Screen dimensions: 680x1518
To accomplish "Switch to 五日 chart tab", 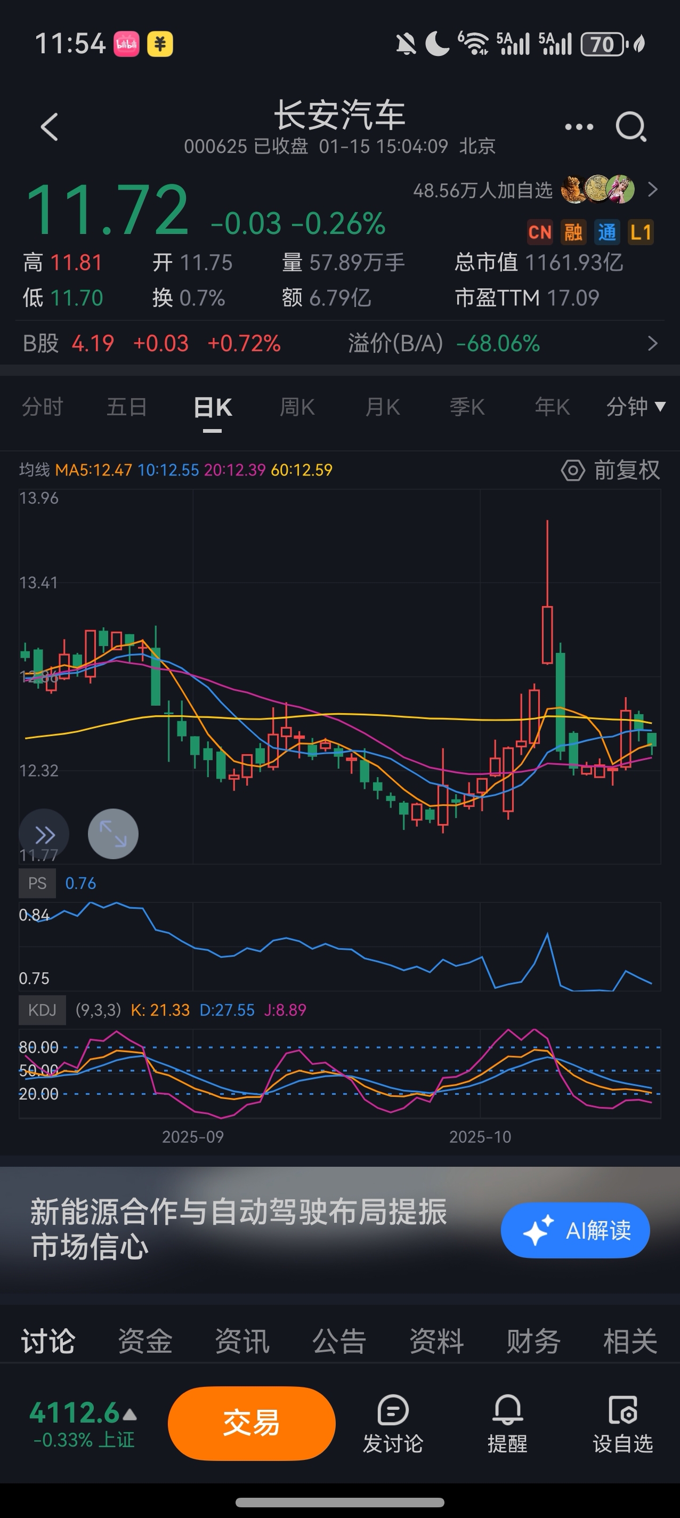I will tap(127, 407).
